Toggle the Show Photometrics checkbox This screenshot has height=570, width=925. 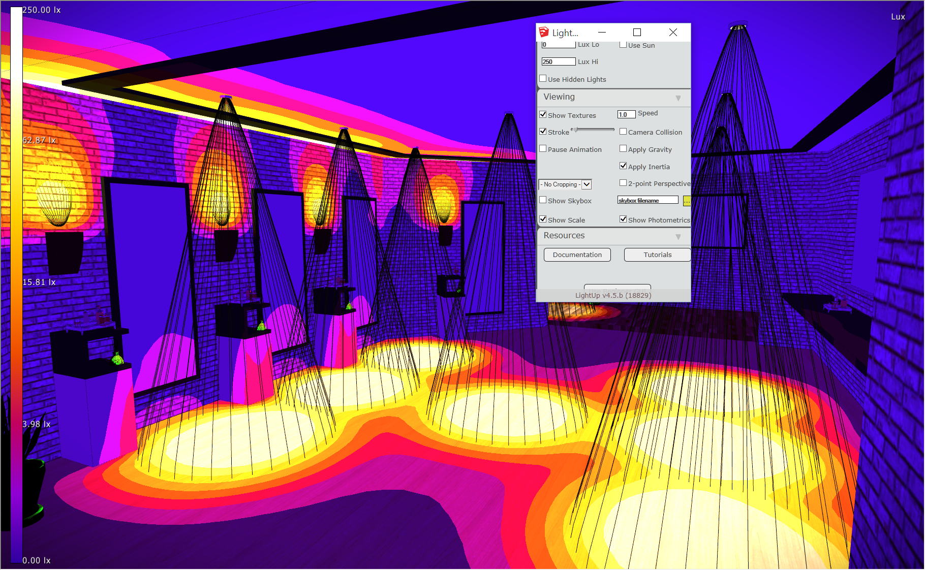tap(623, 219)
